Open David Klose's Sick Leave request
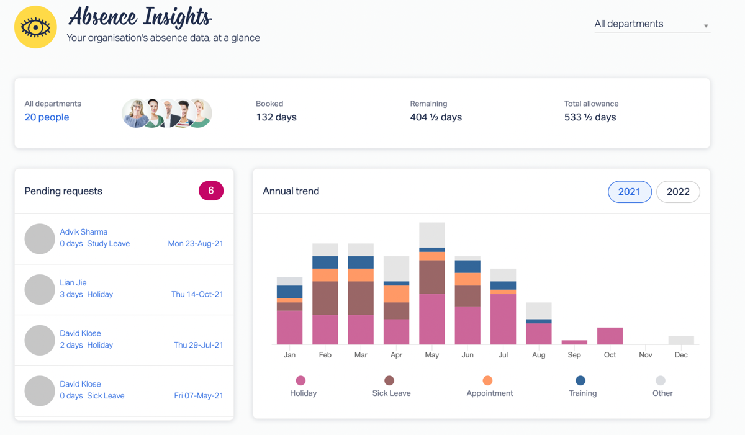745x435 pixels. tap(124, 391)
